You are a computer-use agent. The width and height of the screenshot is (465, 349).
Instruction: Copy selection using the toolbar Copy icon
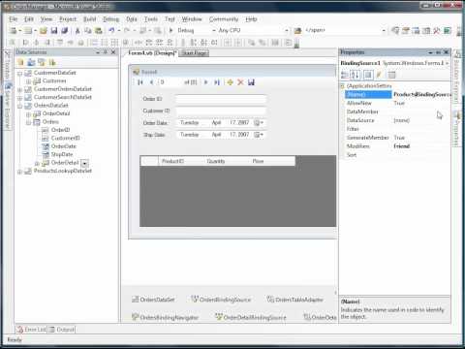pyautogui.click(x=88, y=30)
